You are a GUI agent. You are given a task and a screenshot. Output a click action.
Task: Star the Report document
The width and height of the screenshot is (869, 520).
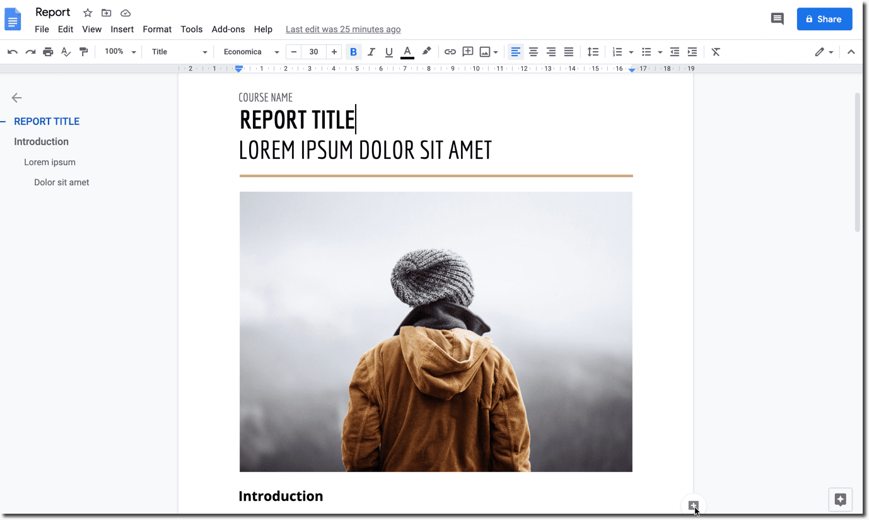pos(88,13)
